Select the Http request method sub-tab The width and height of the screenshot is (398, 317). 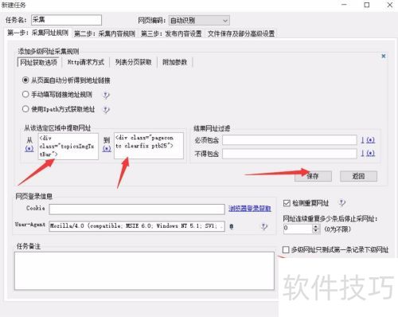coord(86,62)
